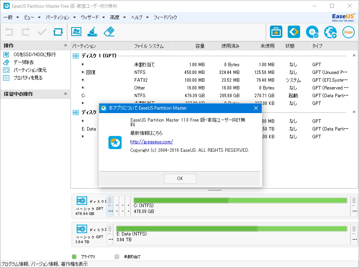
Task: Click the circular Free badge icon
Action: click(348, 32)
